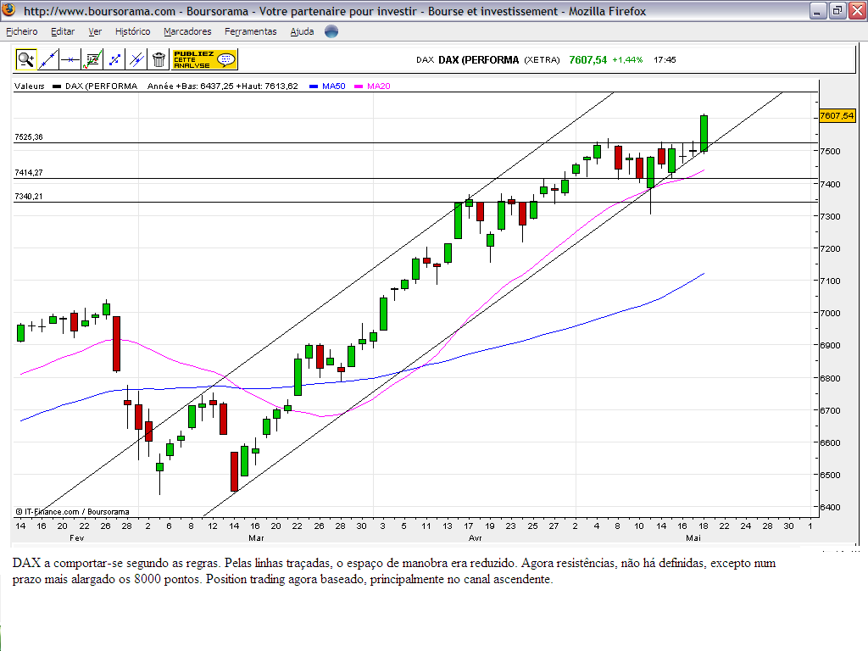Screen dimensions: 868x651
Task: Click the MA50 legend label
Action: tap(334, 86)
